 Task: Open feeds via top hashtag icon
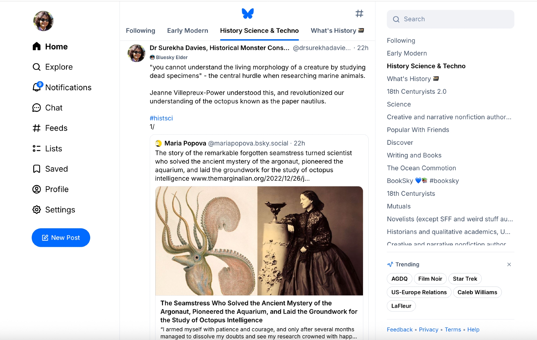tap(359, 13)
